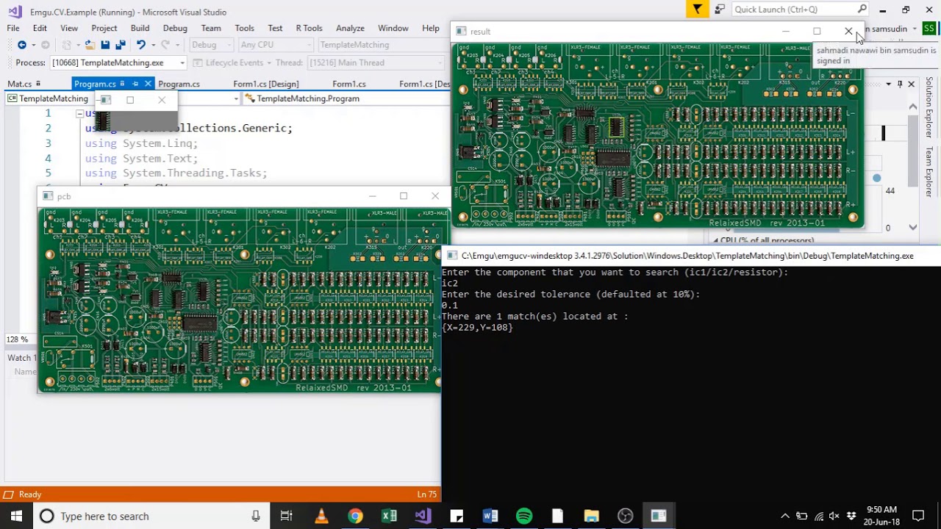941x529 pixels.
Task: Click the volume icon in system tray
Action: point(835,516)
